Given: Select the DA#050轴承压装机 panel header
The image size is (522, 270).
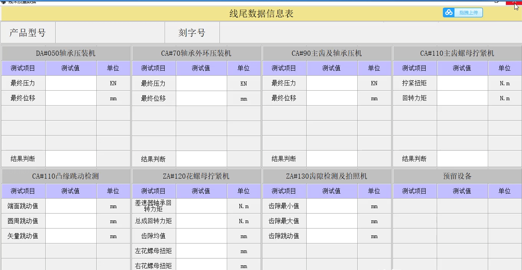Looking at the screenshot, I should point(66,53).
